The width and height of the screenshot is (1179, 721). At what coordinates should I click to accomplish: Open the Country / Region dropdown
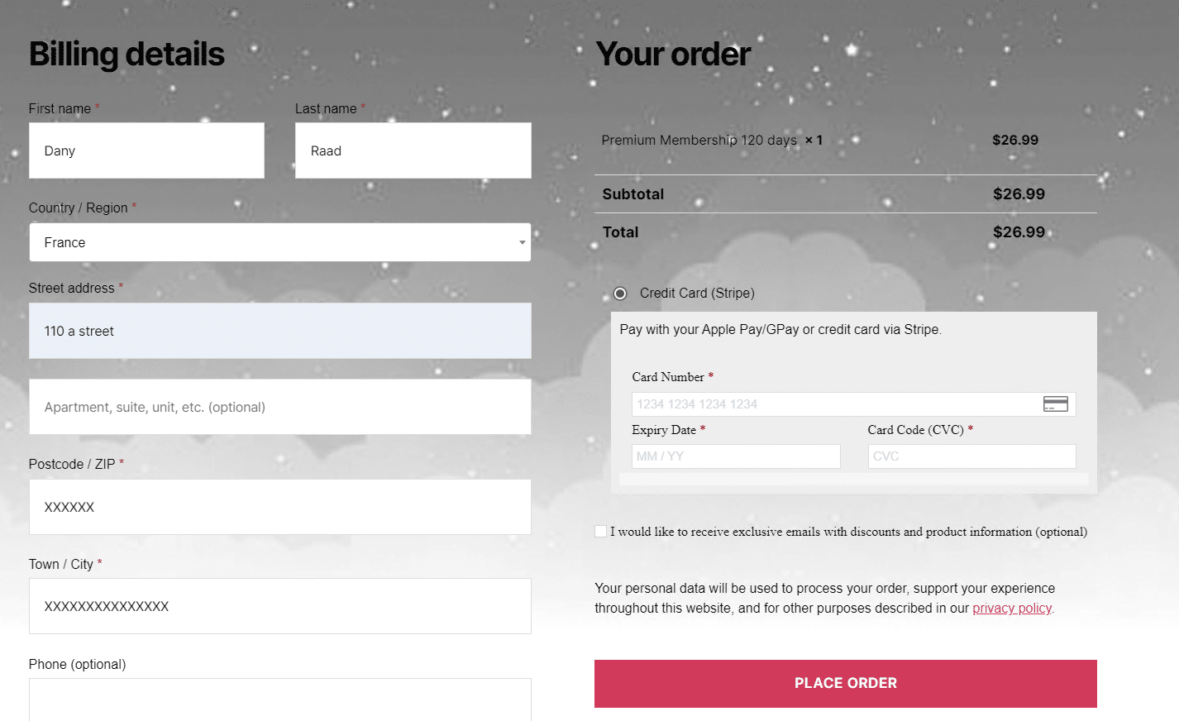279,242
